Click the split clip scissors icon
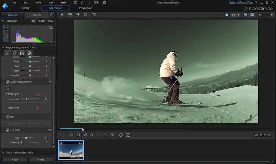This screenshot has height=164, width=276. pos(62,15)
